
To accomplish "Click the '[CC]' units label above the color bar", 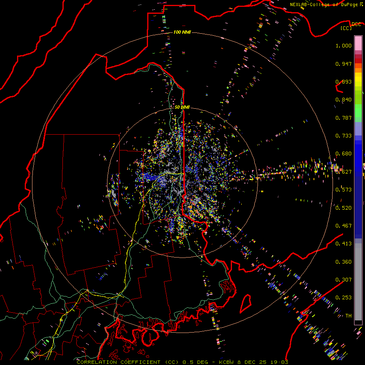I will click(x=346, y=28).
